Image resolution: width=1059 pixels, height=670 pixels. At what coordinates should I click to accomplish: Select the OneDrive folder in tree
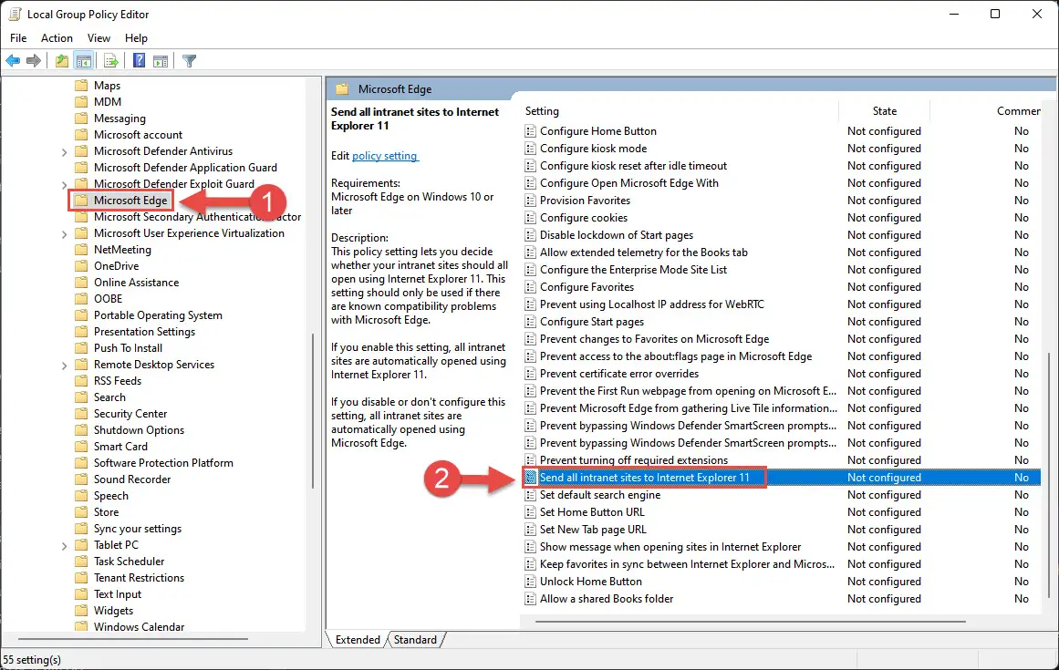pyautogui.click(x=116, y=266)
